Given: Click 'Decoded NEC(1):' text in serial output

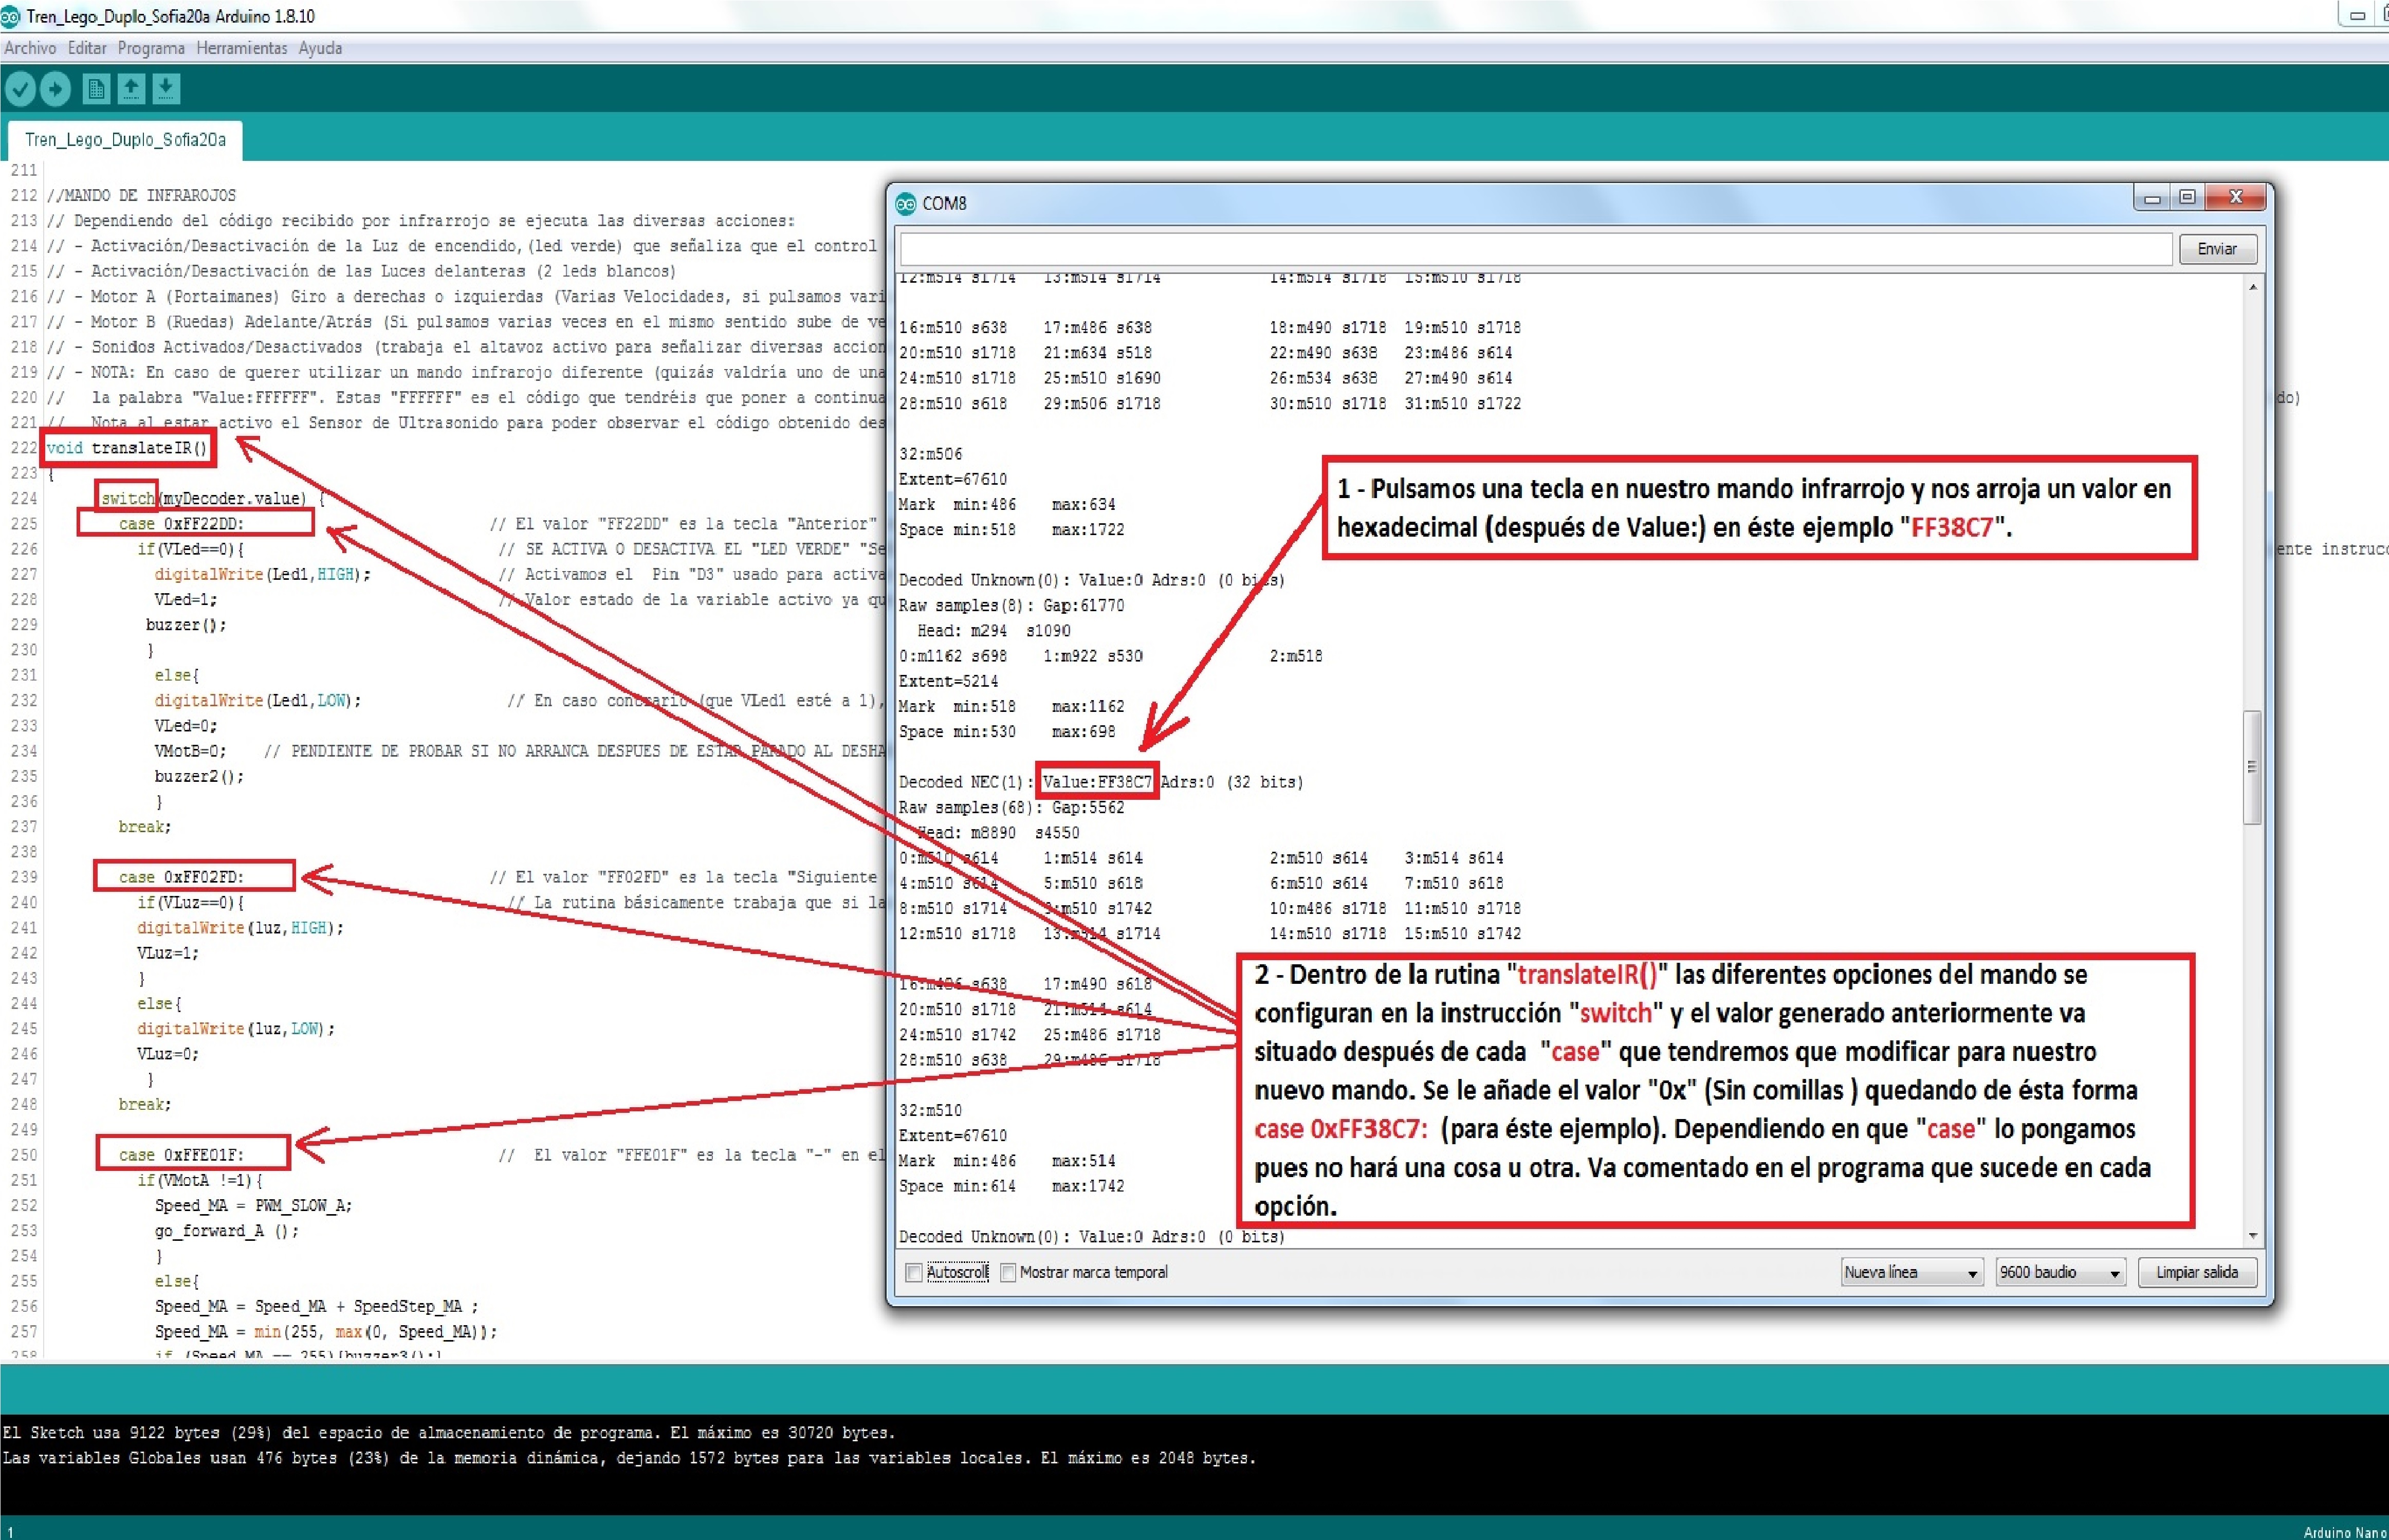Looking at the screenshot, I should (966, 782).
